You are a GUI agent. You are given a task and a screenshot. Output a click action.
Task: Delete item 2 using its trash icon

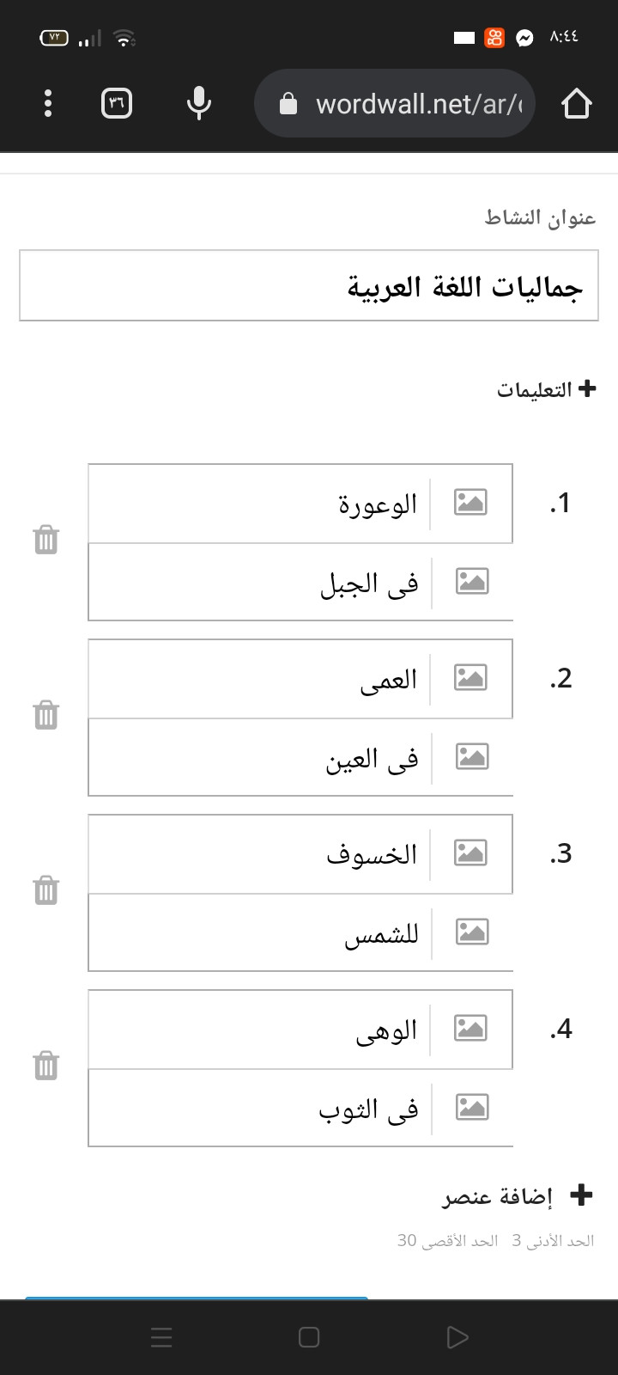[x=46, y=715]
